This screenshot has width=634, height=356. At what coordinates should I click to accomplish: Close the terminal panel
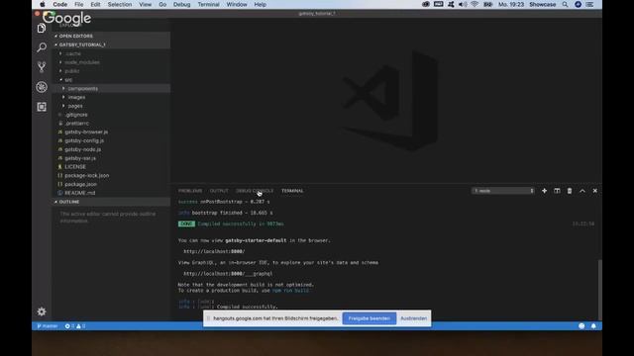coord(594,191)
